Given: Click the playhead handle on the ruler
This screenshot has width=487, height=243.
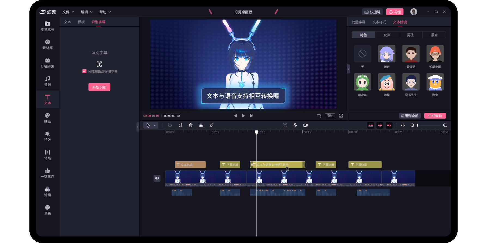Looking at the screenshot, I should coord(257,132).
